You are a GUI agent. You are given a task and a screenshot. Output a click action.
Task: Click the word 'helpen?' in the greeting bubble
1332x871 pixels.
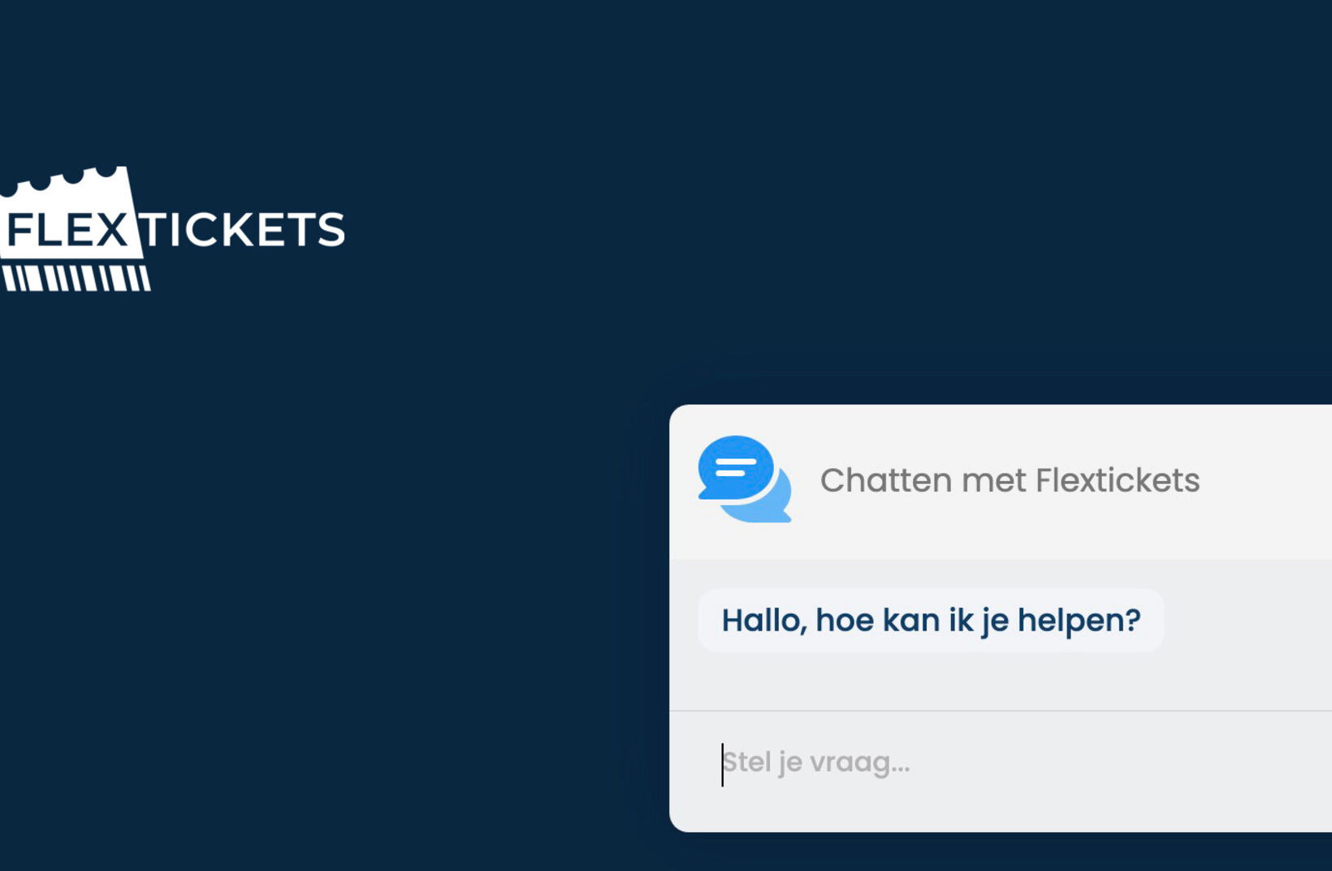pos(1079,621)
